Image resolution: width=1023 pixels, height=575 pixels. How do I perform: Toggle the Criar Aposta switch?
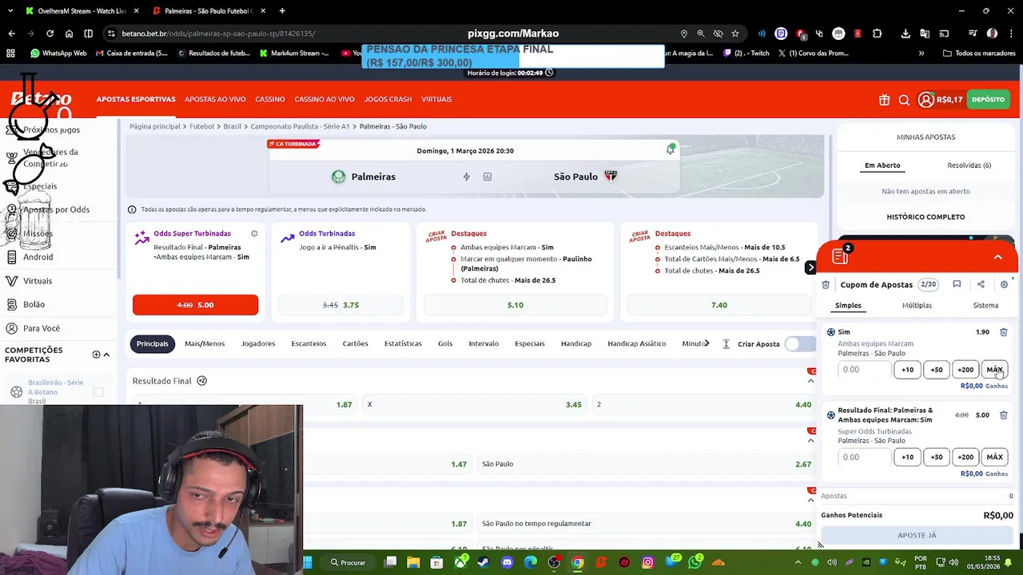click(x=799, y=343)
